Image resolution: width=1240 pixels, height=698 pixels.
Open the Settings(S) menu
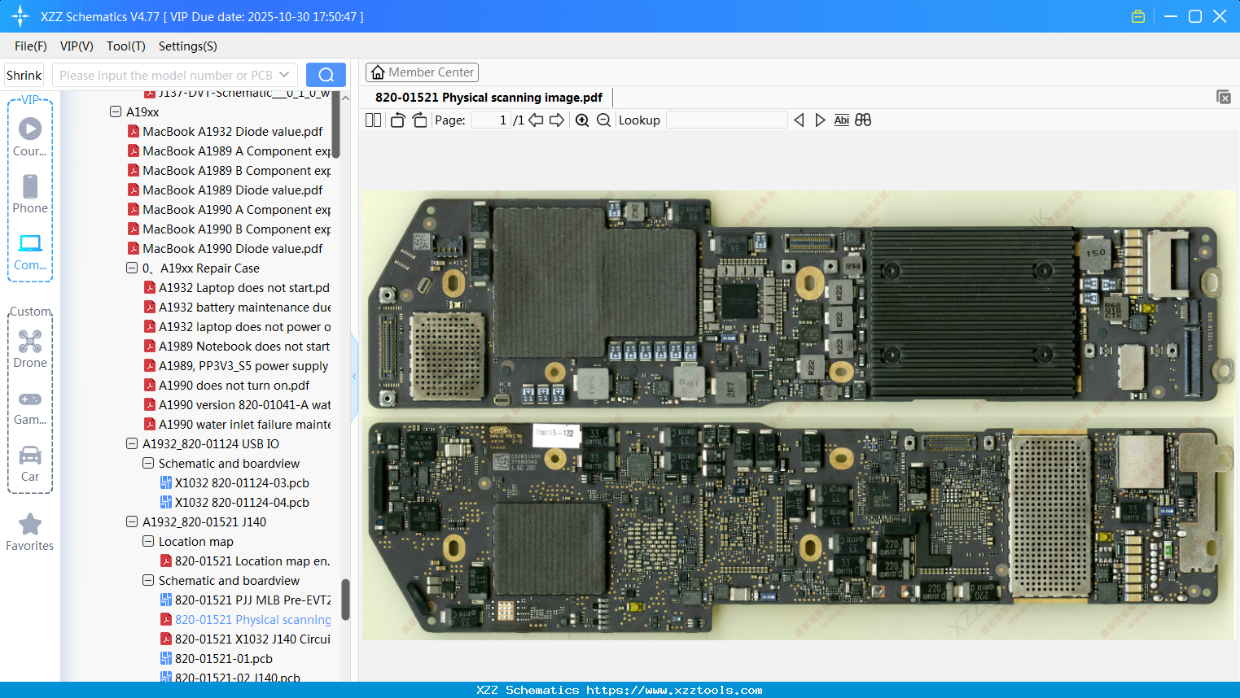pos(188,46)
